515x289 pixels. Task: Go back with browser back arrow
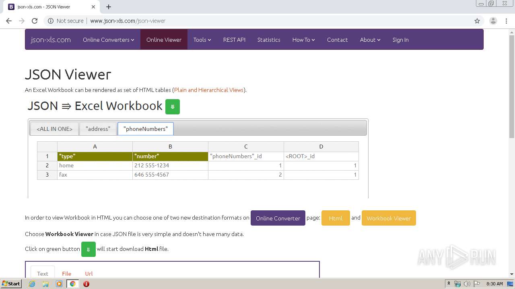9,21
